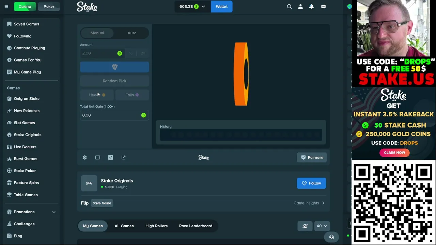
Task: Click the Save Game button
Action: pyautogui.click(x=102, y=203)
